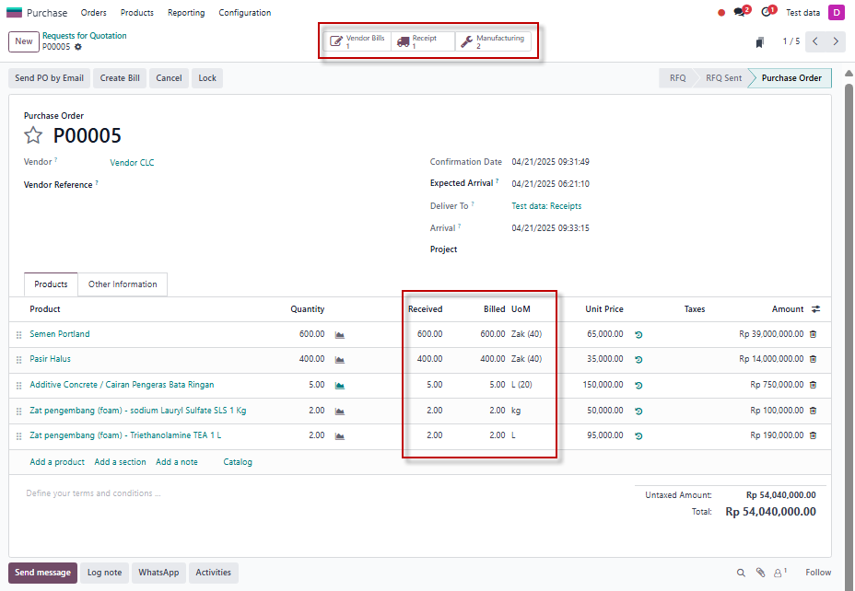Click price history icon for Pasir Halus
Viewport: 855px width, 591px height.
pyautogui.click(x=638, y=360)
